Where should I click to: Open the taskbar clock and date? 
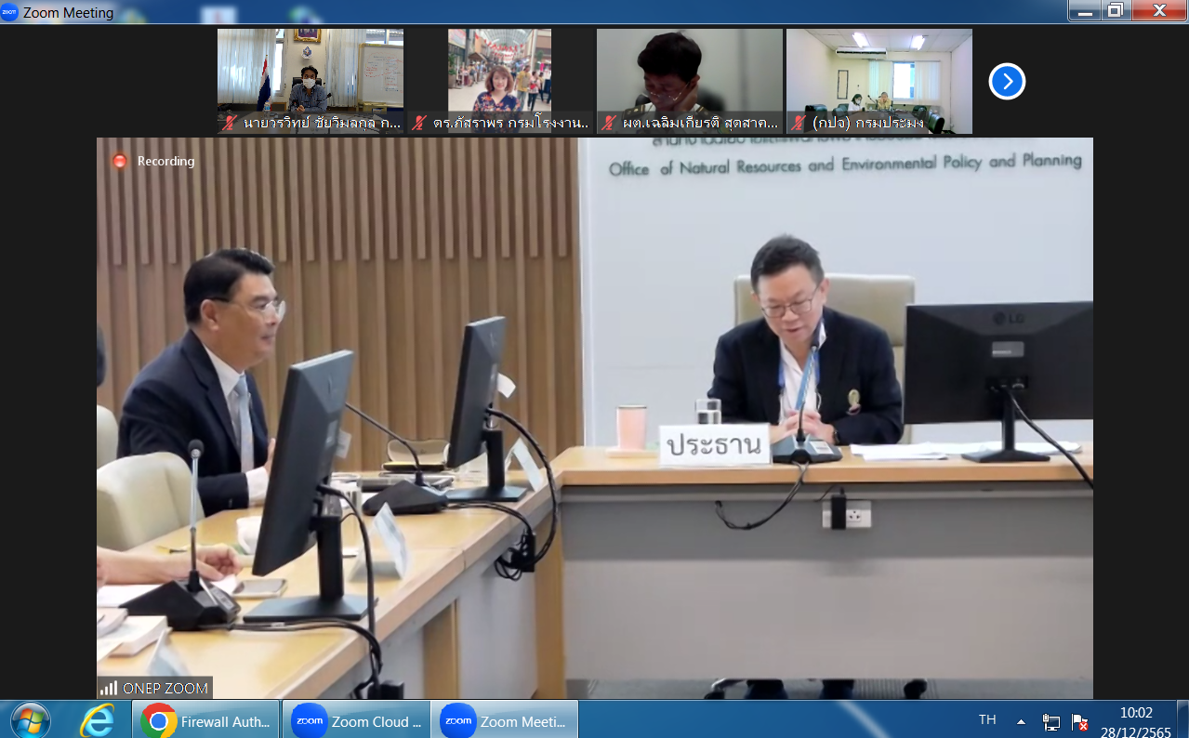point(1135,721)
